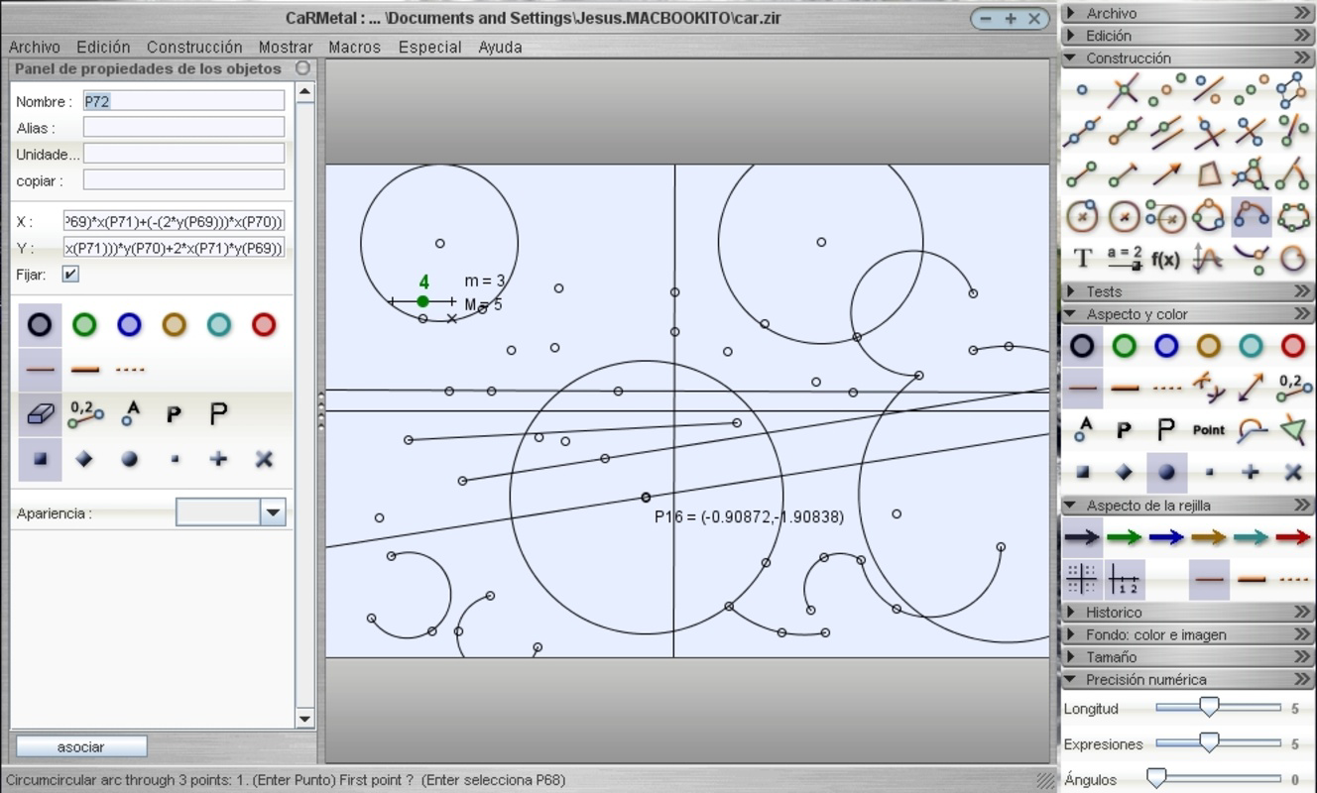Select the function plot graph tool
Image resolution: width=1317 pixels, height=793 pixels.
point(1209,259)
